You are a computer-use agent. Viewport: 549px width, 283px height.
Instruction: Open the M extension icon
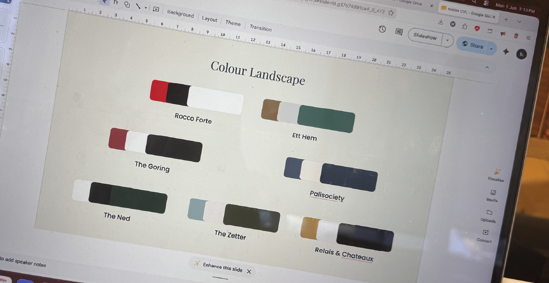[x=453, y=24]
